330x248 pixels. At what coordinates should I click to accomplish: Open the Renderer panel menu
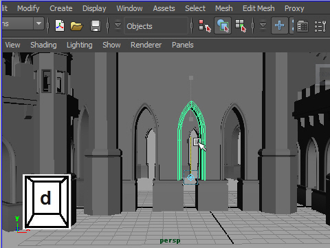click(146, 45)
